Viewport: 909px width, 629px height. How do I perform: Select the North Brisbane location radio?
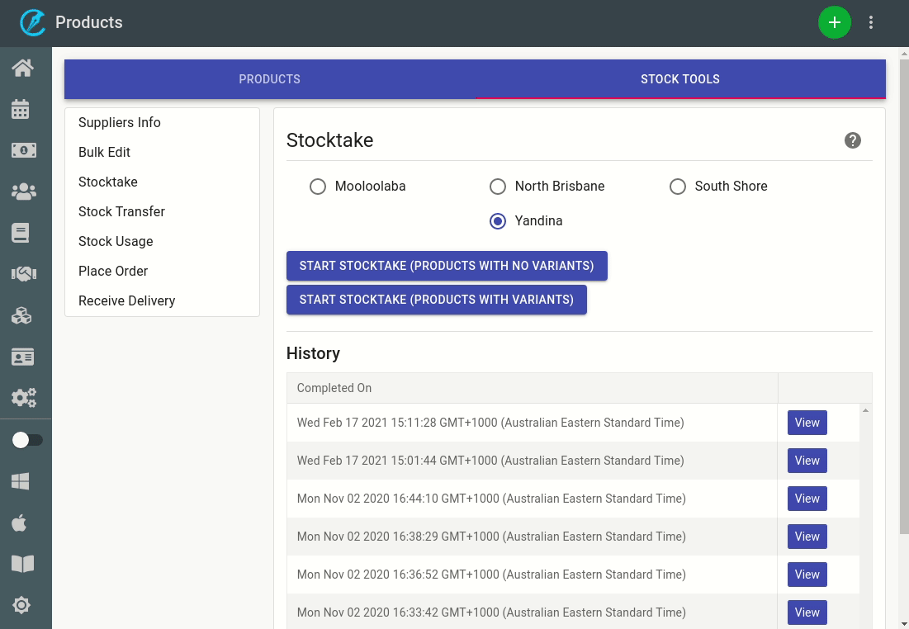(497, 187)
